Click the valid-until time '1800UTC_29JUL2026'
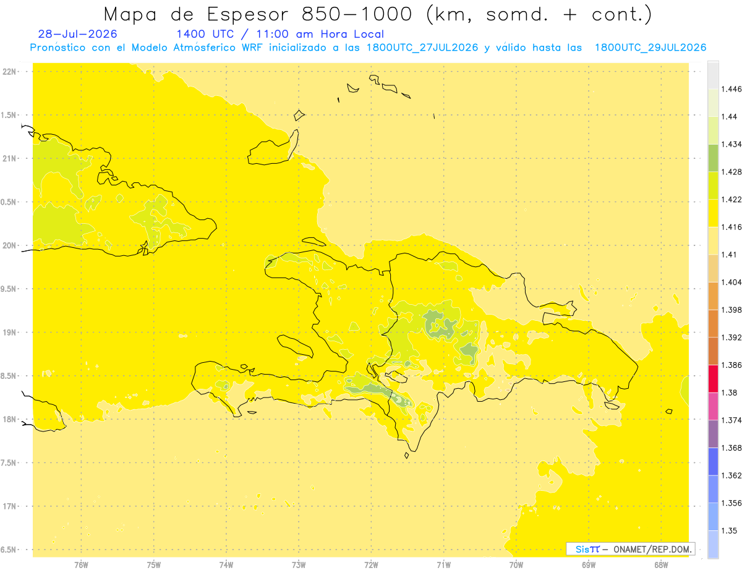742x573 pixels. point(650,48)
